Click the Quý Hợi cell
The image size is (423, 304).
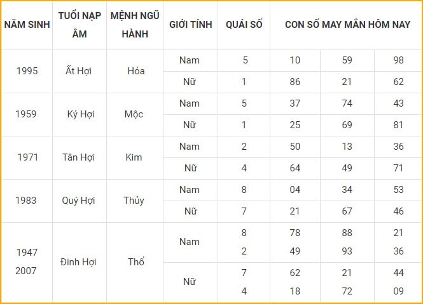(78, 201)
